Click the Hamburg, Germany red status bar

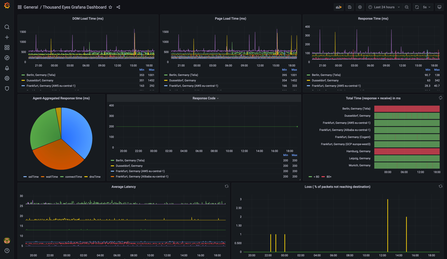pos(407,151)
